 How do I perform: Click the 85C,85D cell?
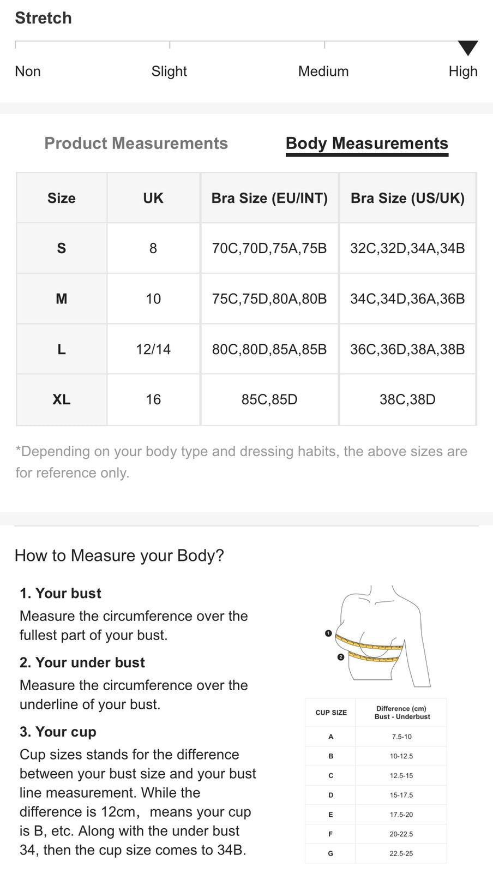(269, 399)
